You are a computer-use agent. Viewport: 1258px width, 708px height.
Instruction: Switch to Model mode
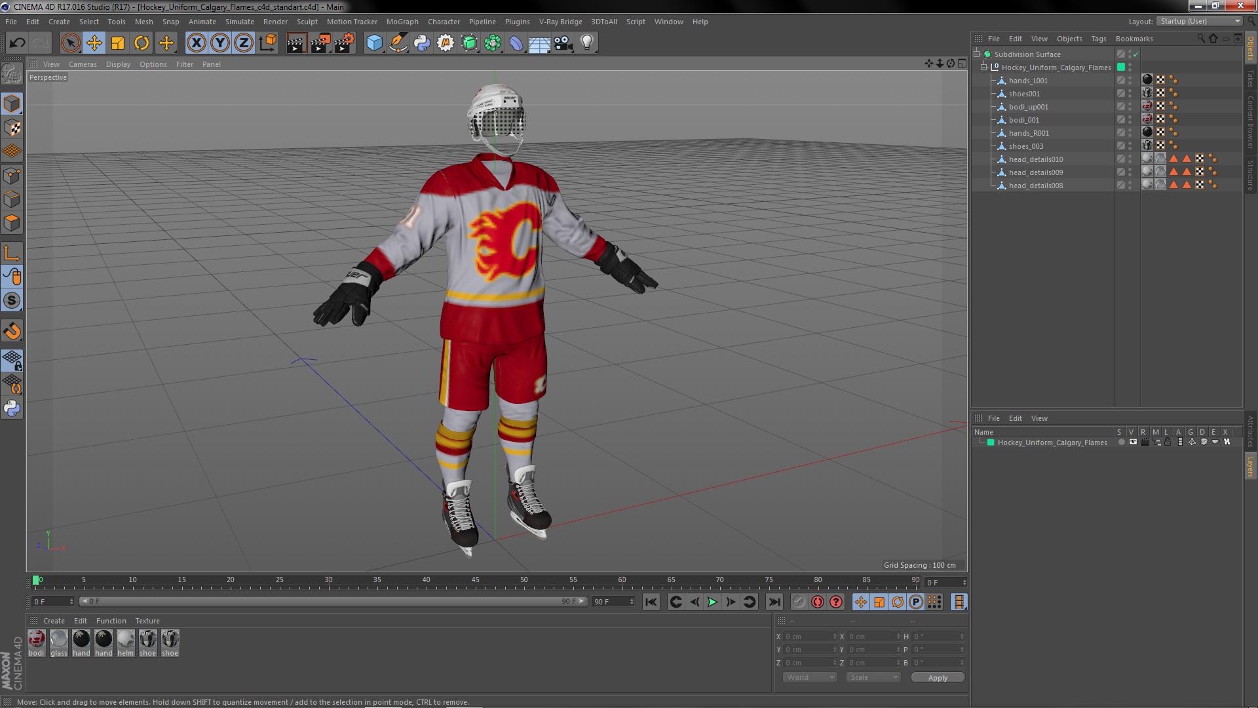point(12,104)
